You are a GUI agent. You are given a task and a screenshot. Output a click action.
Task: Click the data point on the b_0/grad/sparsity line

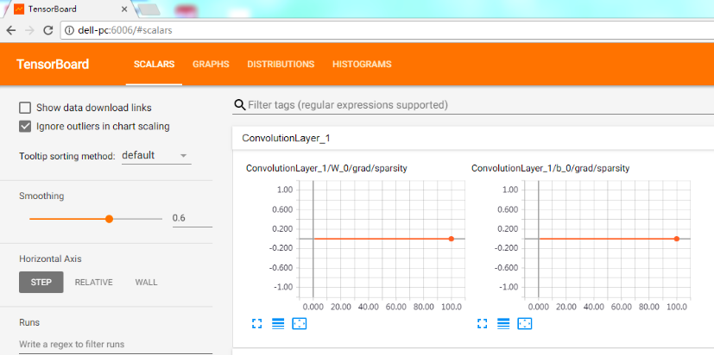pos(677,239)
